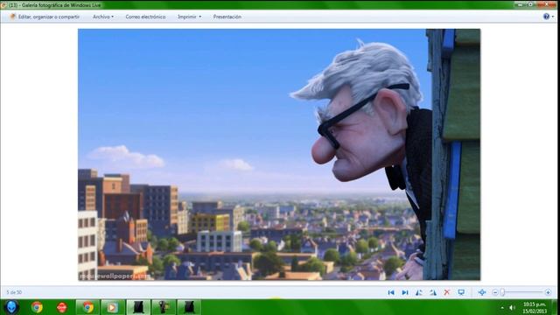Switch to the running Chrome window
The width and height of the screenshot is (560, 315).
pyautogui.click(x=87, y=307)
